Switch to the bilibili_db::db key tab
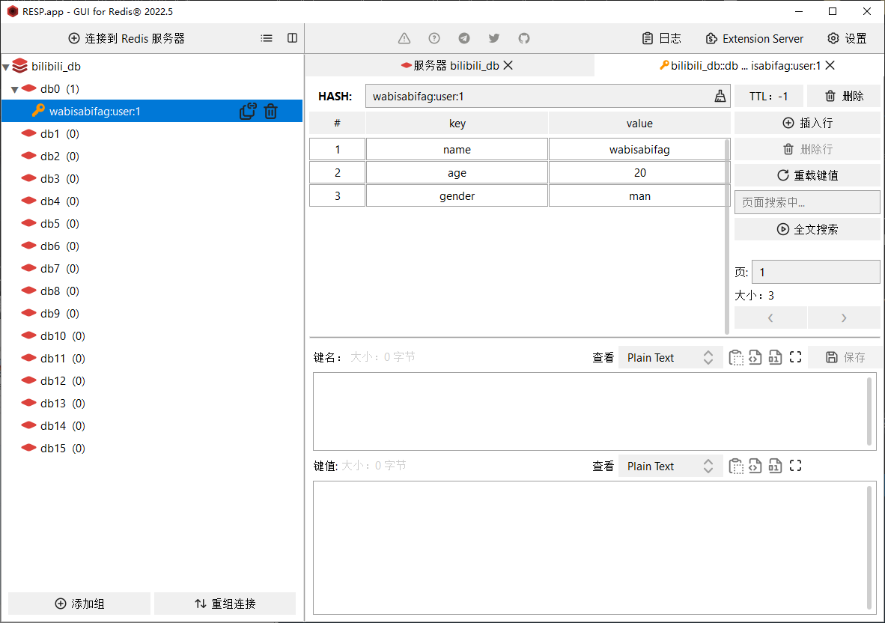 (740, 65)
